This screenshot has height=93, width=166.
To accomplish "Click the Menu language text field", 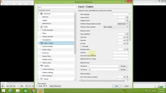I will [x=120, y=14].
